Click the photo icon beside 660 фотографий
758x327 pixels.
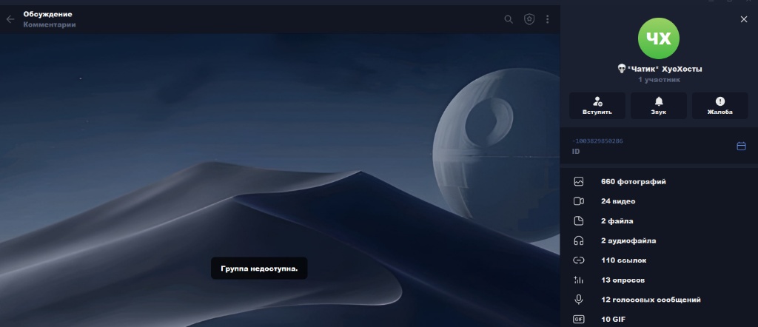(x=579, y=181)
